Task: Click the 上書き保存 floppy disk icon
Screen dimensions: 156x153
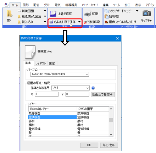Action: click(x=53, y=14)
